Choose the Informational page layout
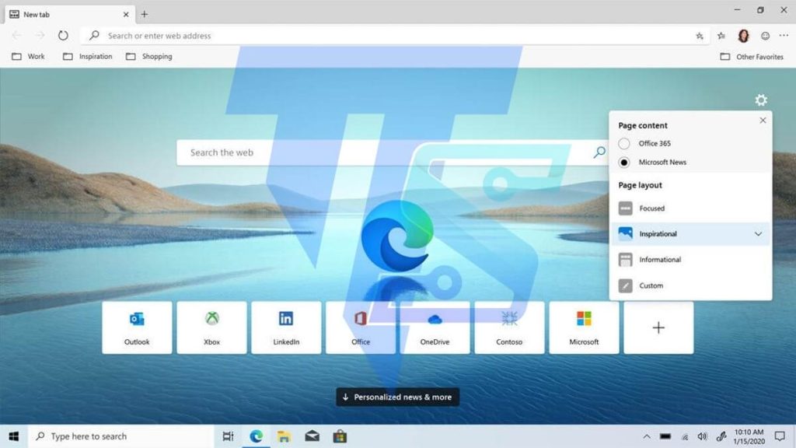This screenshot has width=796, height=448. (690, 260)
